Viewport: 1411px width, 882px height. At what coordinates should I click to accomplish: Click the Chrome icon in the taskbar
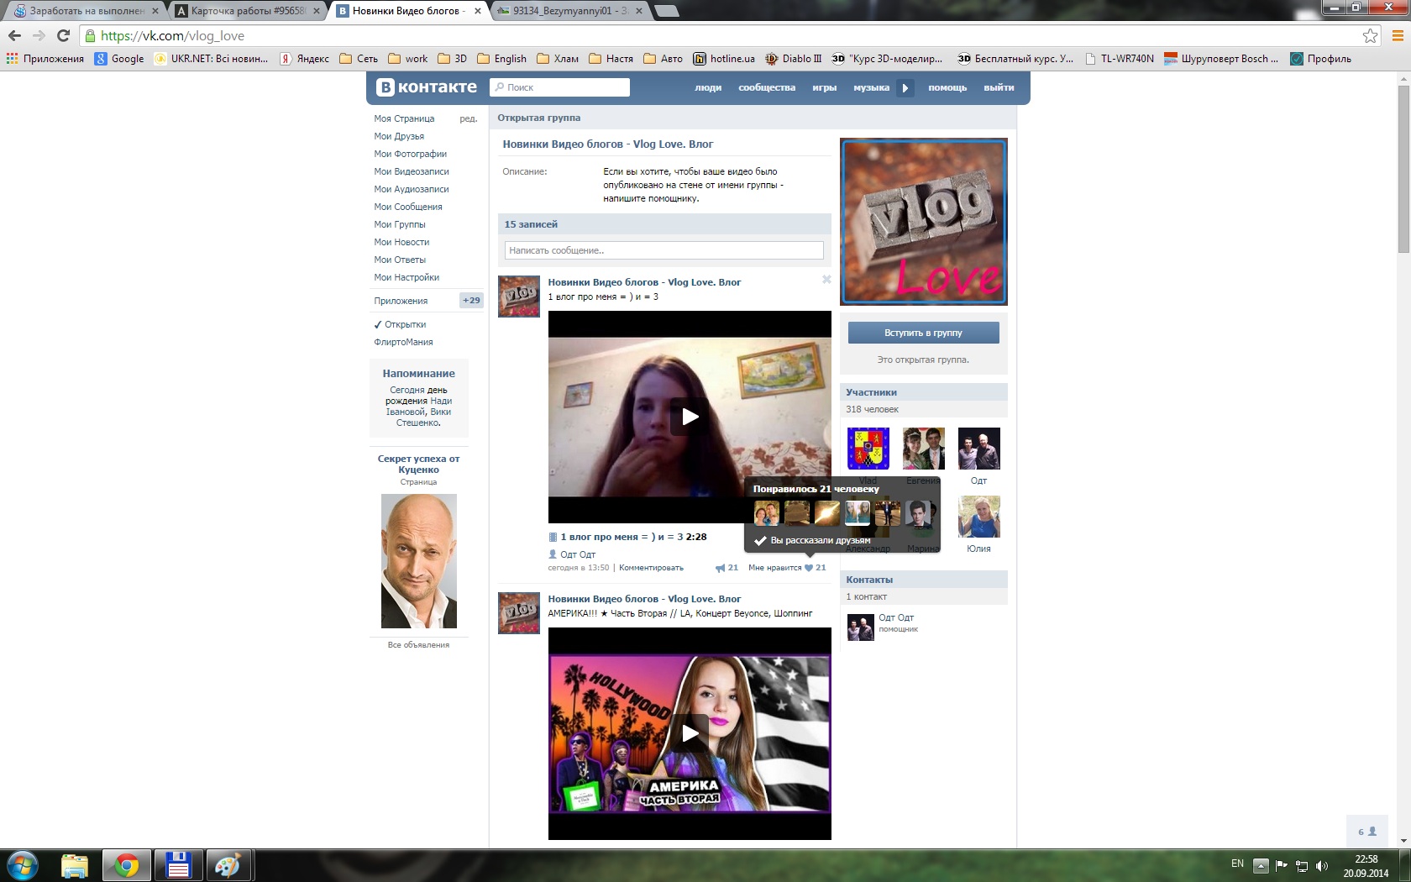[x=127, y=865]
